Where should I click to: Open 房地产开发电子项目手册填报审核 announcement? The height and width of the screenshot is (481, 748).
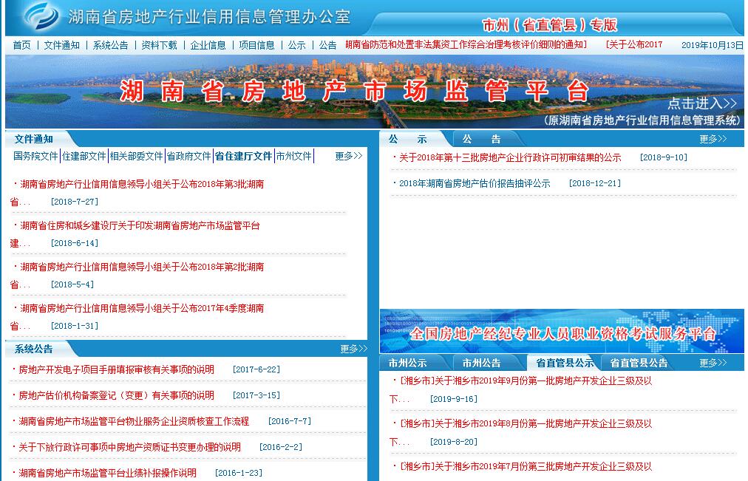(x=116, y=369)
